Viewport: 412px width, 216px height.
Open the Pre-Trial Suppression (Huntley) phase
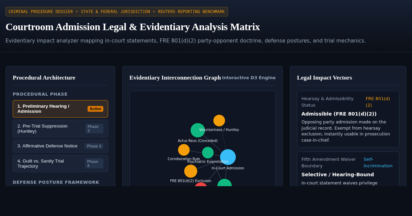[x=60, y=129]
